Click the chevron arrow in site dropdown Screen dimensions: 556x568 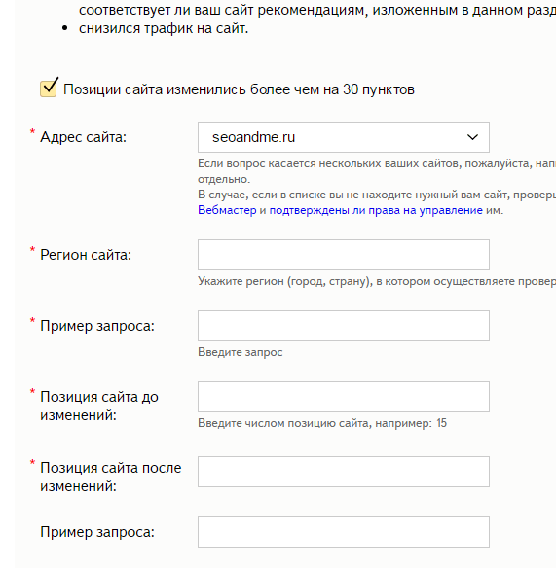pyautogui.click(x=472, y=137)
